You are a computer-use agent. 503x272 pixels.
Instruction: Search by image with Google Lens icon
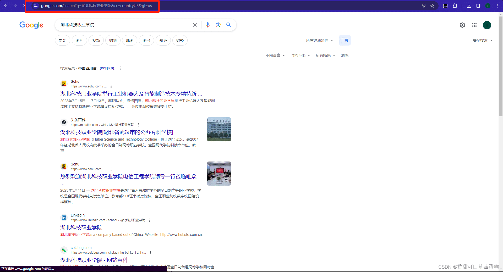click(x=218, y=25)
